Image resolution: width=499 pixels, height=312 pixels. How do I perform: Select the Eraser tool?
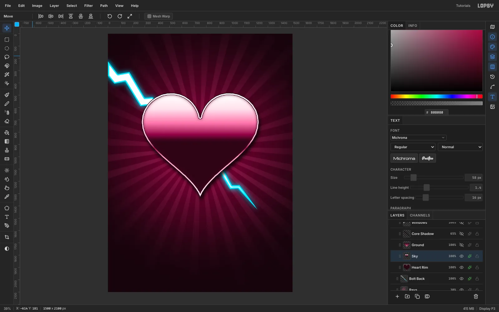(x=7, y=121)
